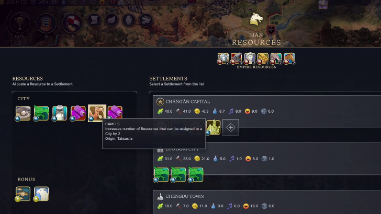
Task: Click the Gold bars empire resource
Action: [x=263, y=58]
